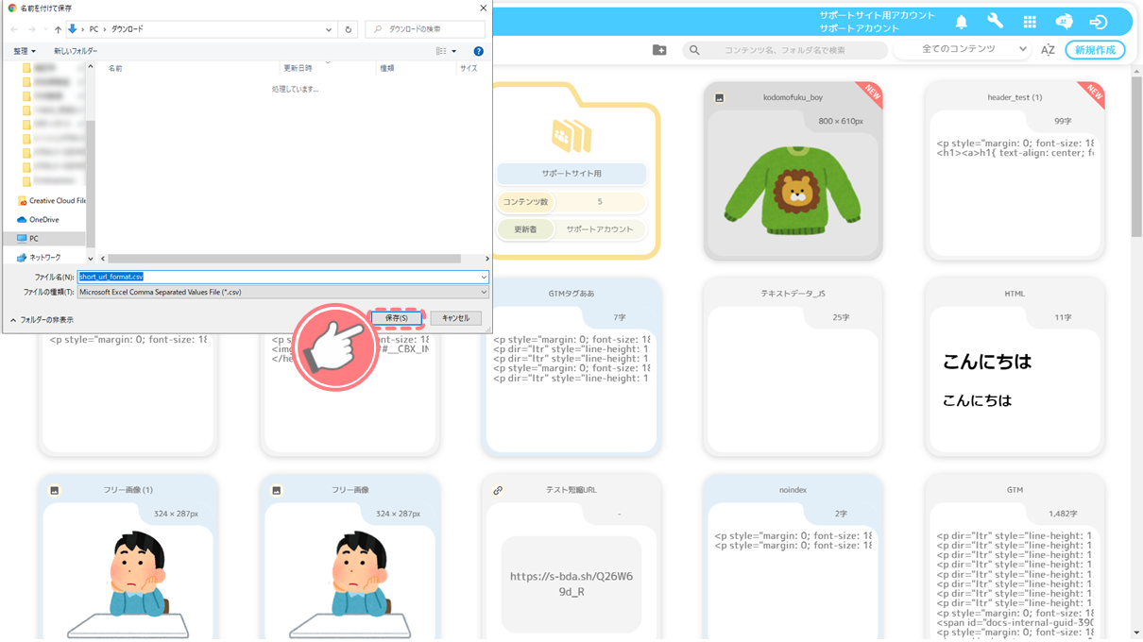Go forward in the save dialog
Viewport: 1143px width, 642px height.
33,29
